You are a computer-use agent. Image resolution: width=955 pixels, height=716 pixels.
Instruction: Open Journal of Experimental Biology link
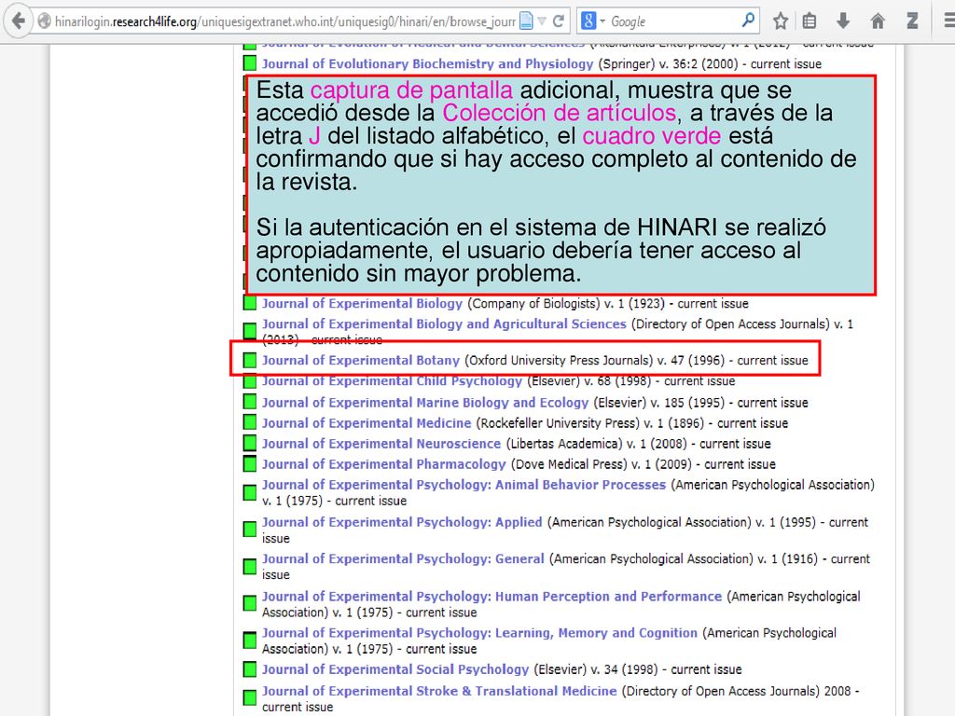363,303
